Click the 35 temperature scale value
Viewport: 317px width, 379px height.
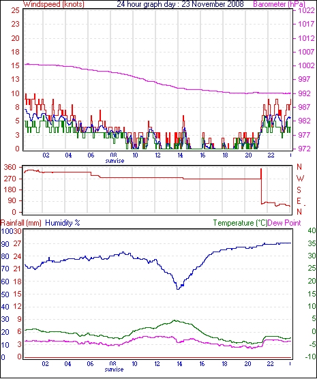312,243
